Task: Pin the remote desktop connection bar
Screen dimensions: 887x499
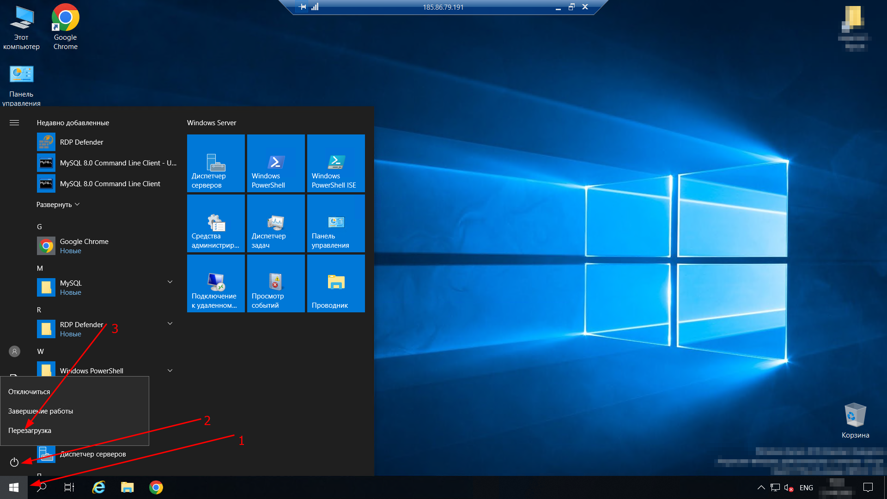Action: (x=303, y=7)
